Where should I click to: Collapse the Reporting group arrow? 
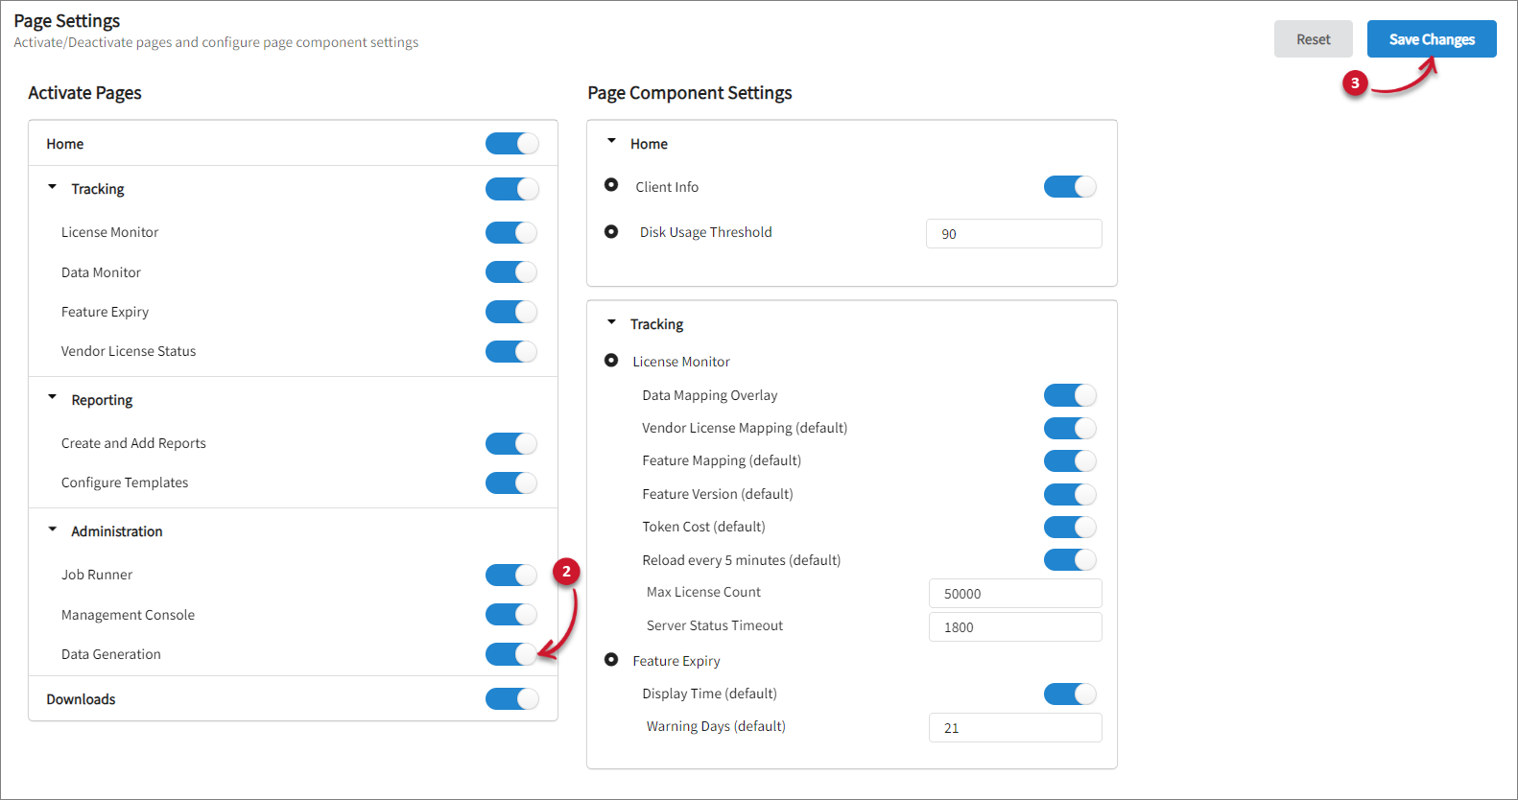(53, 397)
